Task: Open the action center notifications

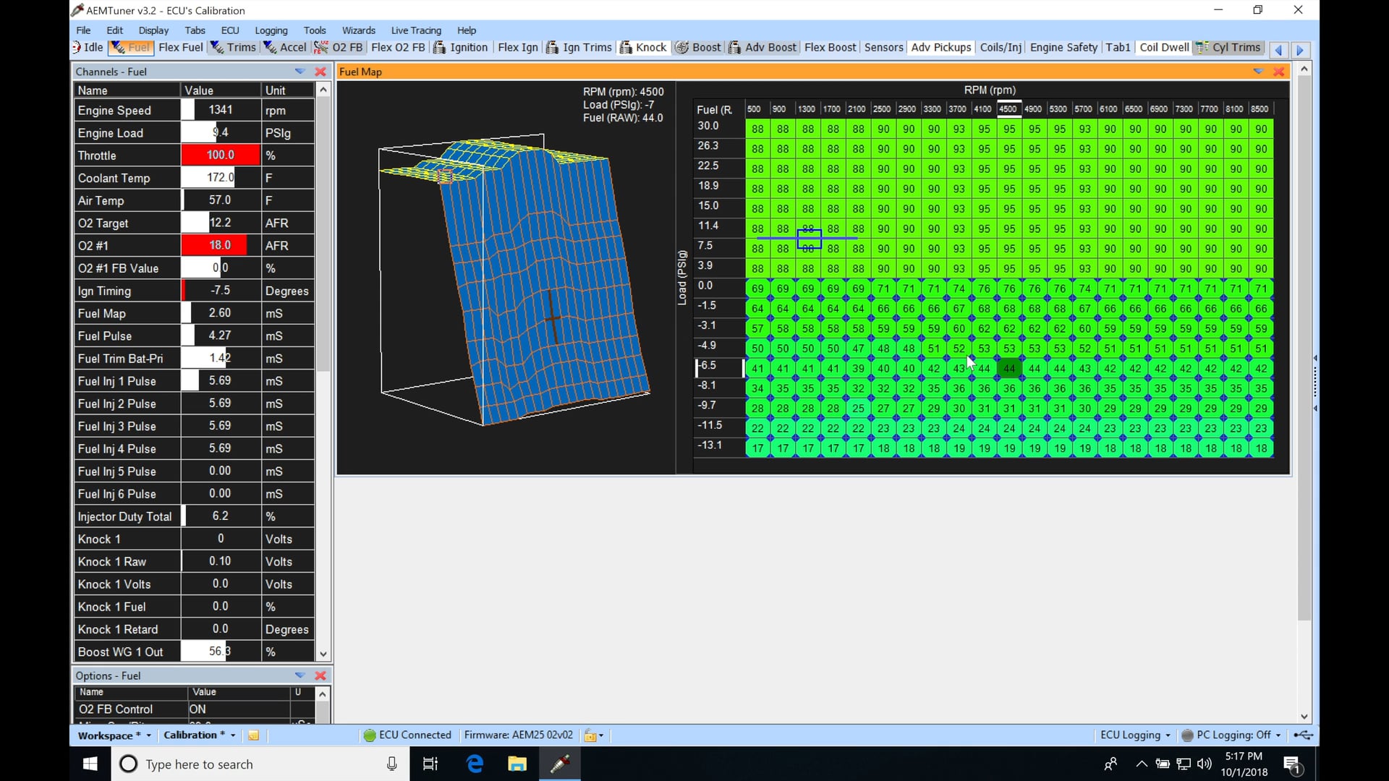Action: 1292,764
